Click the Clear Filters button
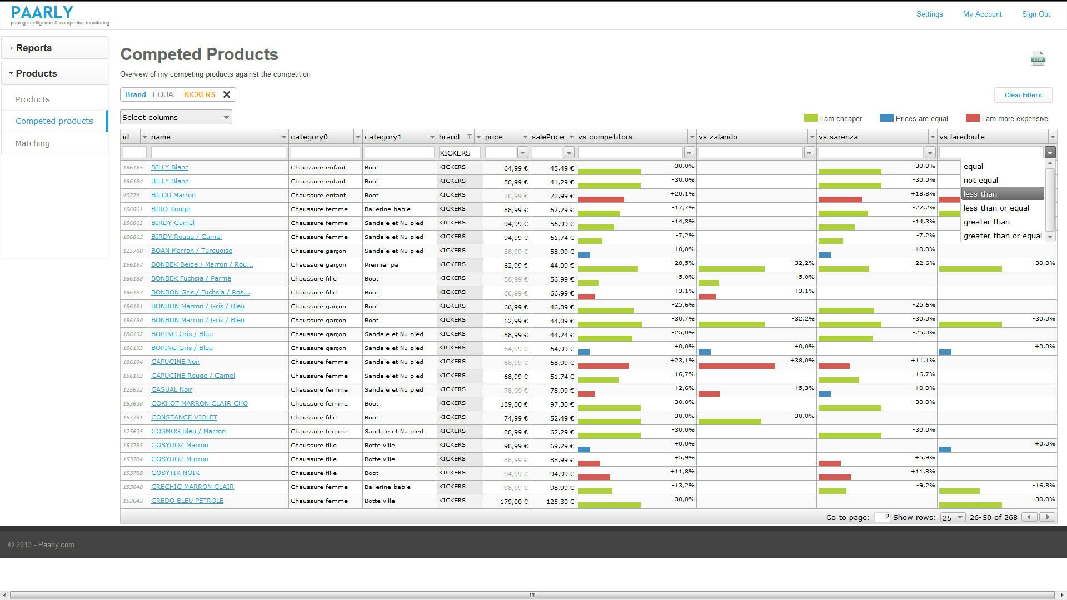Screen dimensions: 1067x600 click(x=1023, y=95)
